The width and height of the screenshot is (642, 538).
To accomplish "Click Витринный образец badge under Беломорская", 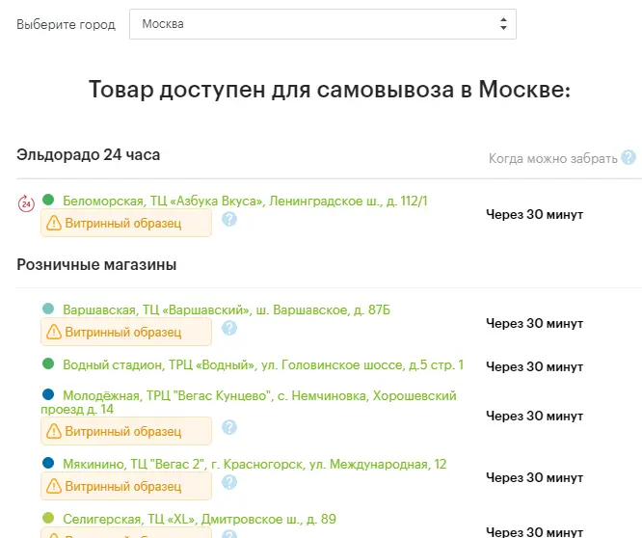I will 126,223.
